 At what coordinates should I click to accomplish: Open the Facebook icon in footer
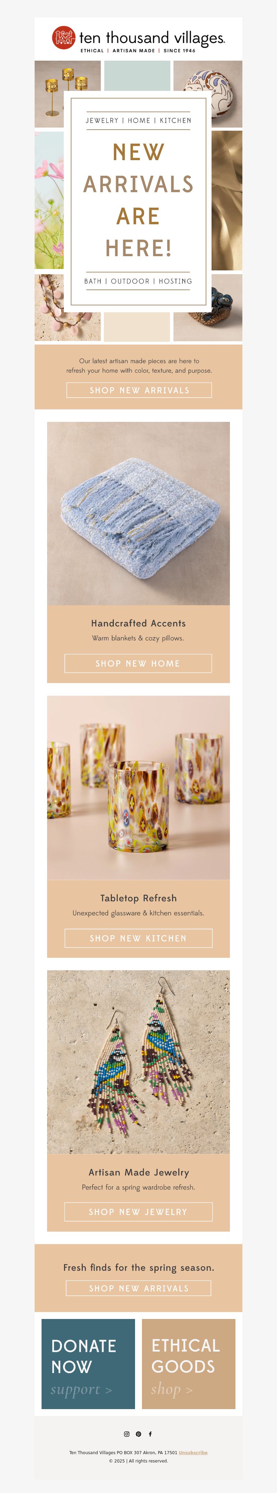click(150, 1434)
